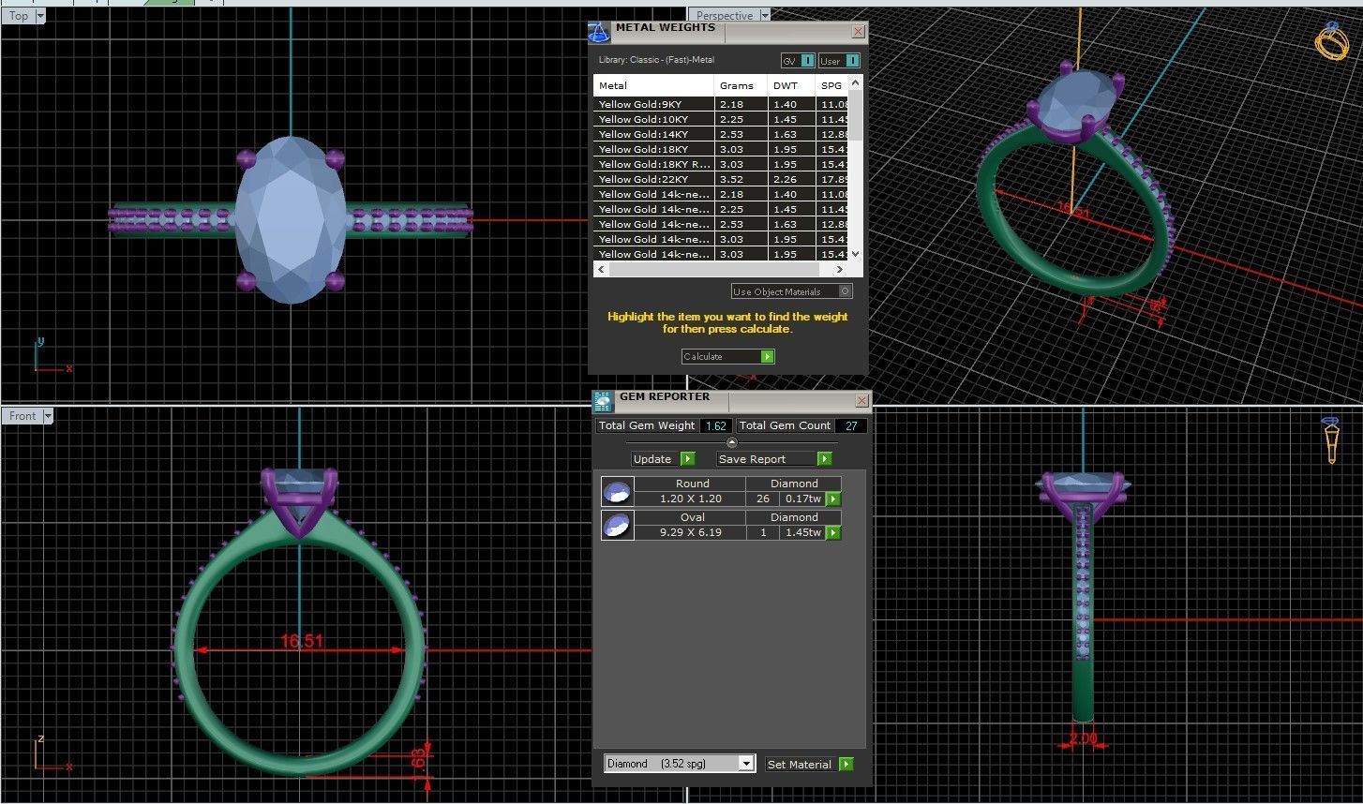Viewport: 1363px width, 804px height.
Task: Click green arrow next to Set Material
Action: point(846,765)
